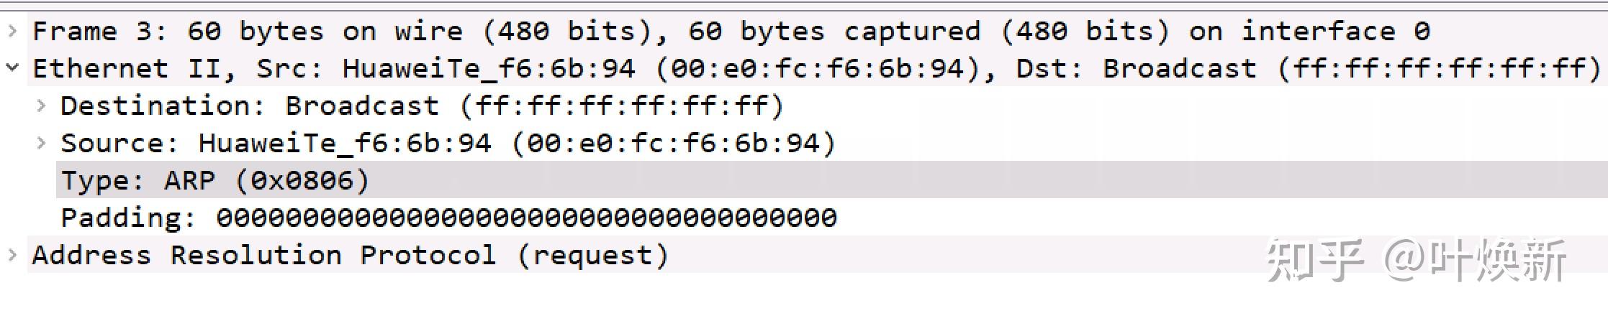The image size is (1608, 326).
Task: Click the padding zeros value
Action: 526,218
